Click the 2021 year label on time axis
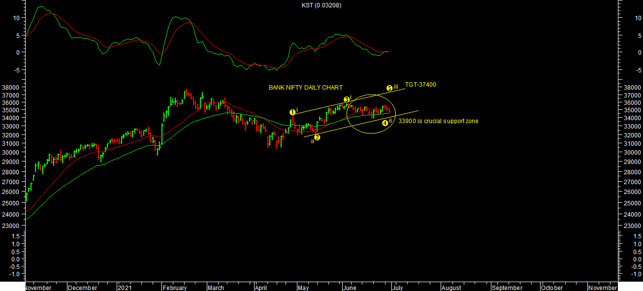This screenshot has width=643, height=291. pyautogui.click(x=124, y=288)
